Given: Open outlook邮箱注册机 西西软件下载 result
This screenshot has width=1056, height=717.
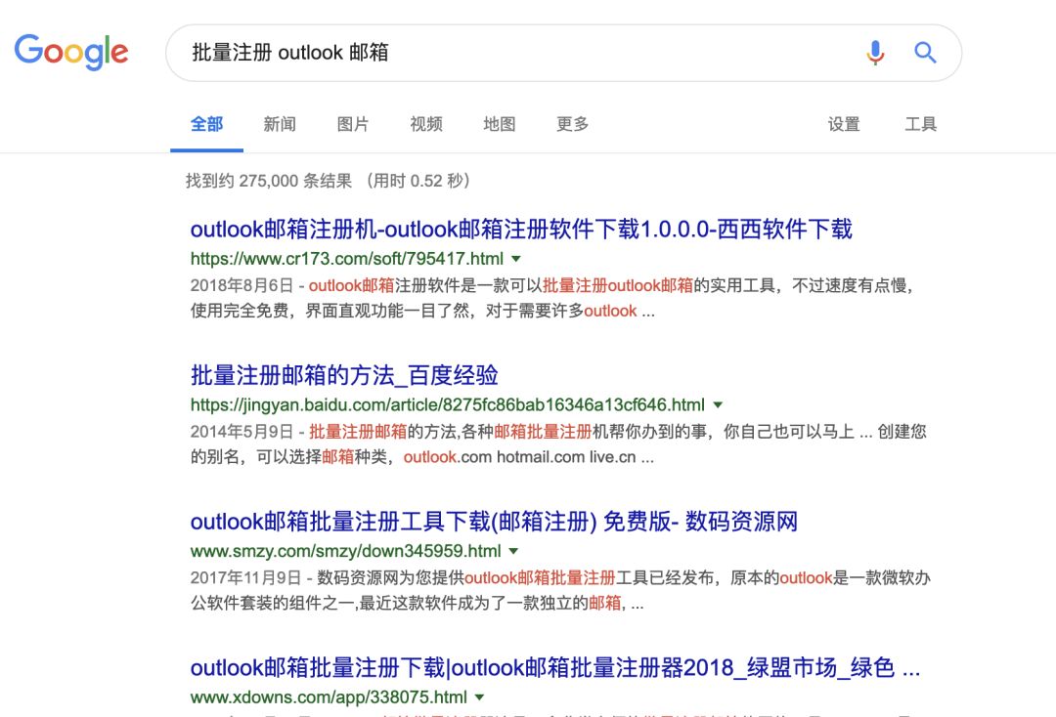Looking at the screenshot, I should (x=521, y=230).
